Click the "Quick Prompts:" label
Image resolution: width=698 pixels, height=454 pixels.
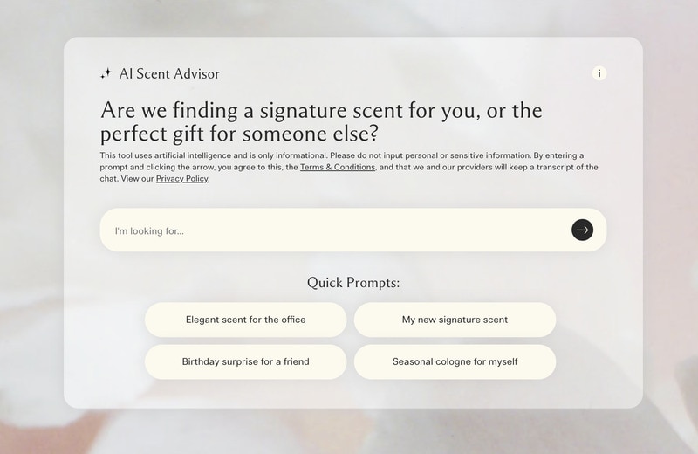[x=353, y=283]
